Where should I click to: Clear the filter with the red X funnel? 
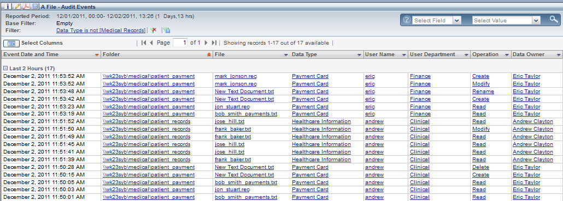153,31
